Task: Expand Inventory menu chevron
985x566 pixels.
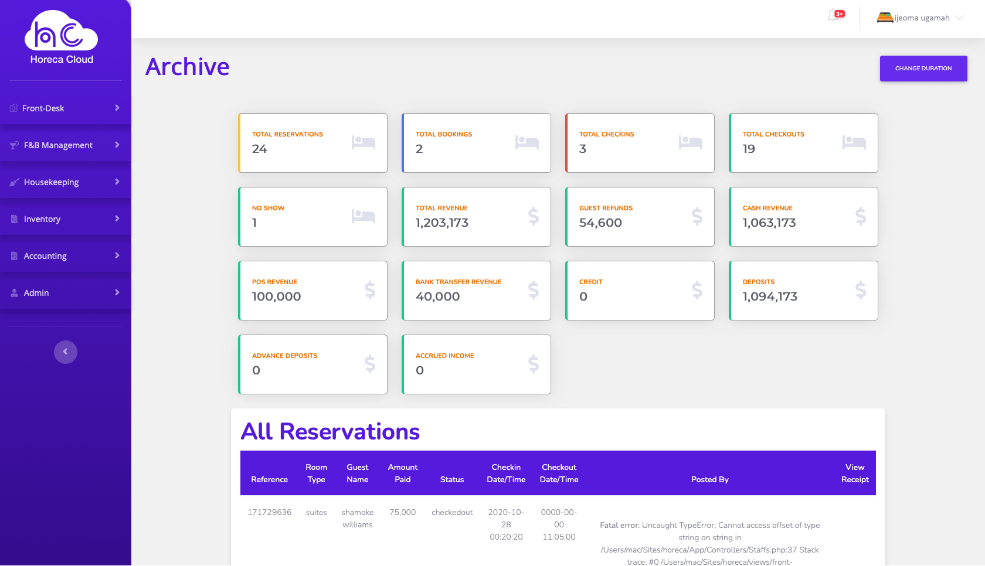Action: pyautogui.click(x=117, y=219)
